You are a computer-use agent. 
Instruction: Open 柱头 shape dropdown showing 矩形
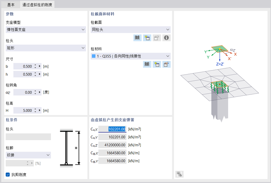tap(46, 48)
